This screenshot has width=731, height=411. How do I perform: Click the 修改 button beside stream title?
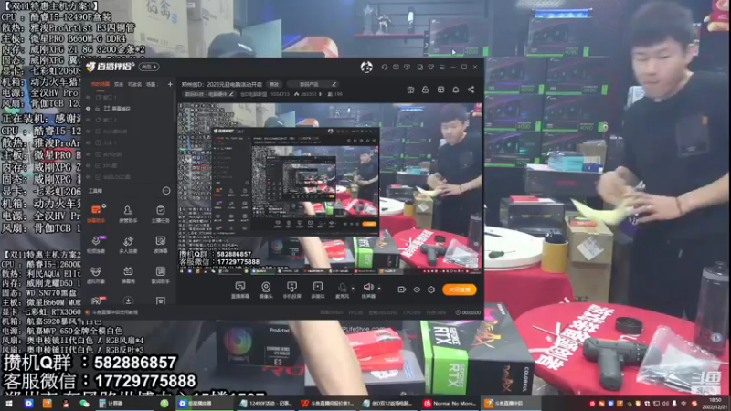click(274, 84)
